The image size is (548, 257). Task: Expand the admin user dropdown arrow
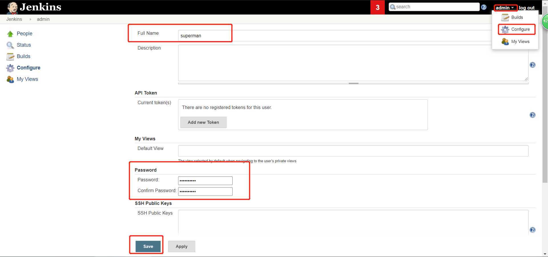pyautogui.click(x=513, y=8)
